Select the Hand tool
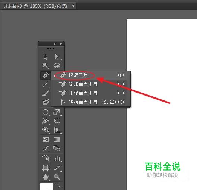Viewport: 197px width, 190px height. tap(46, 177)
